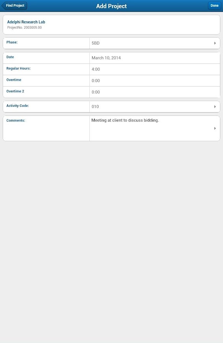Image resolution: width=223 pixels, height=343 pixels.
Task: Click the Add Project title bar
Action: pos(112,6)
